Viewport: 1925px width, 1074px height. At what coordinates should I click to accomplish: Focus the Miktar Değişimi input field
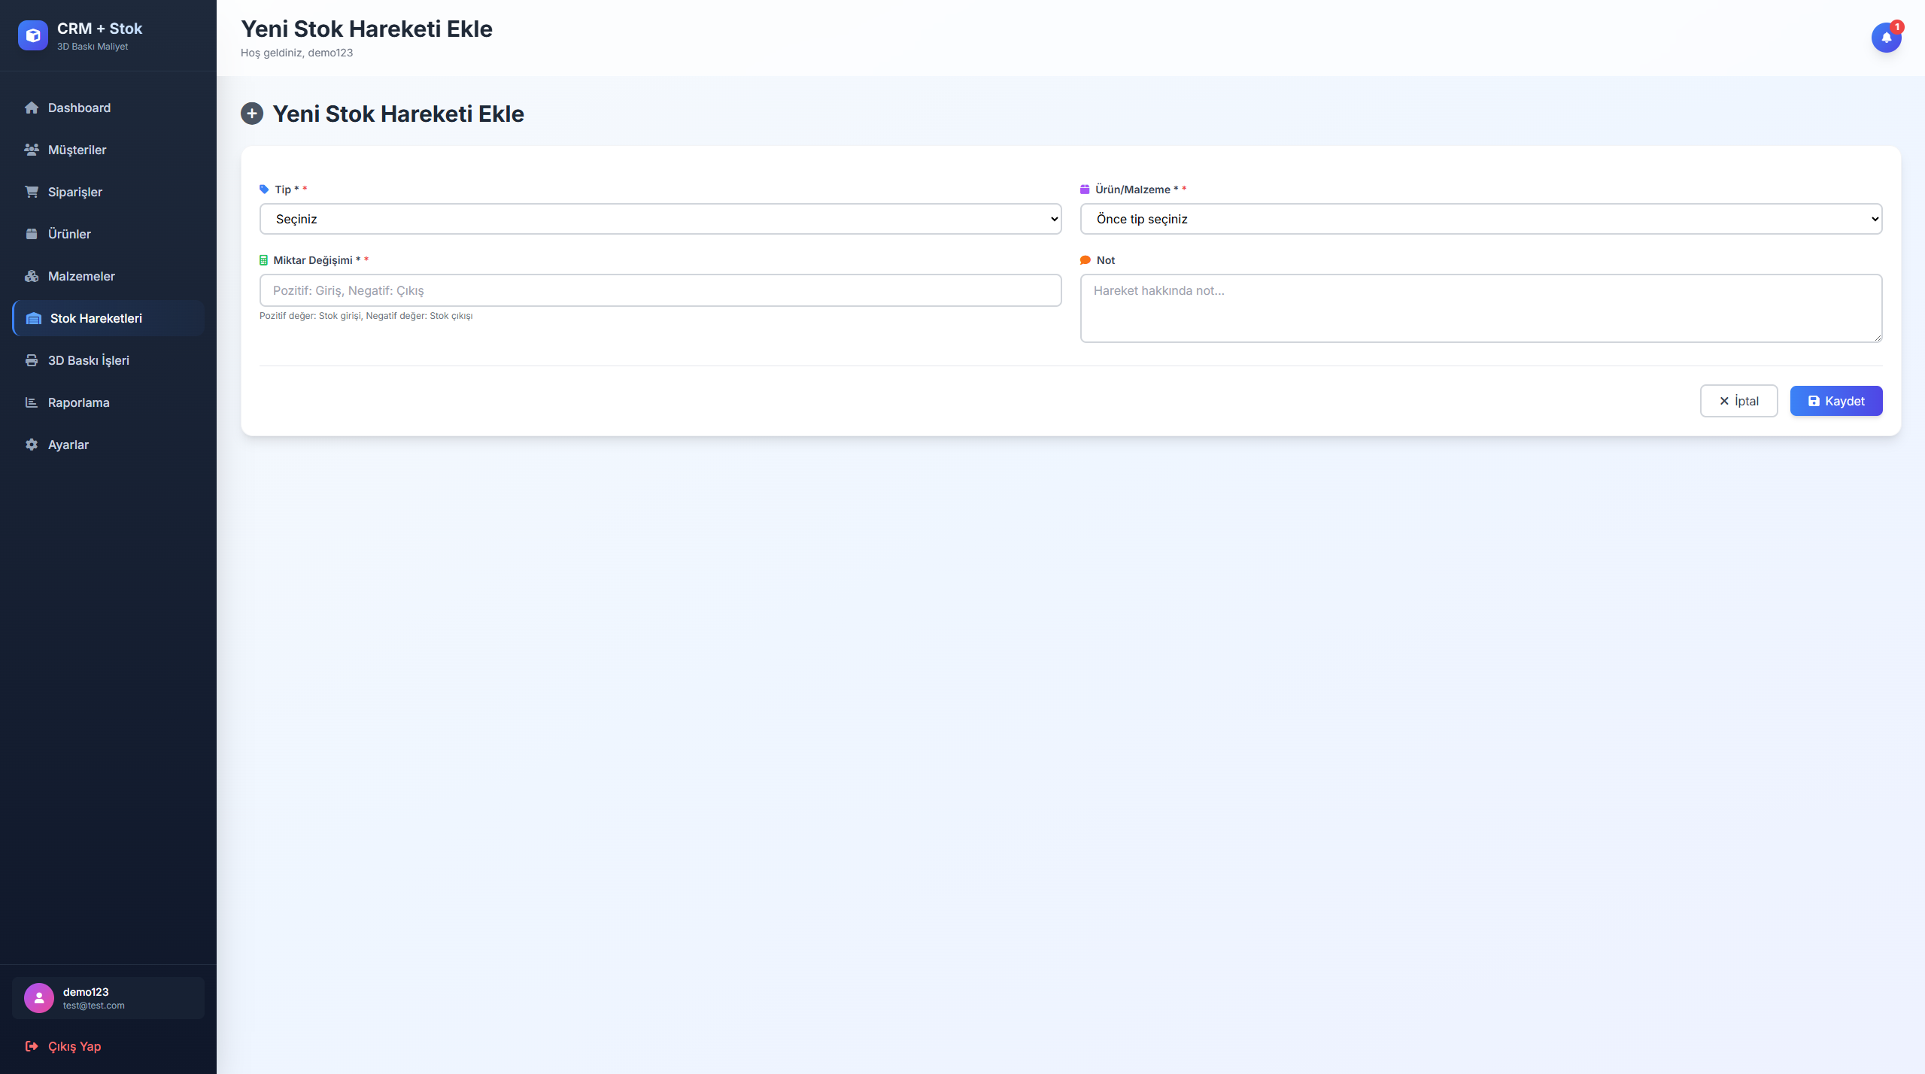click(x=660, y=290)
